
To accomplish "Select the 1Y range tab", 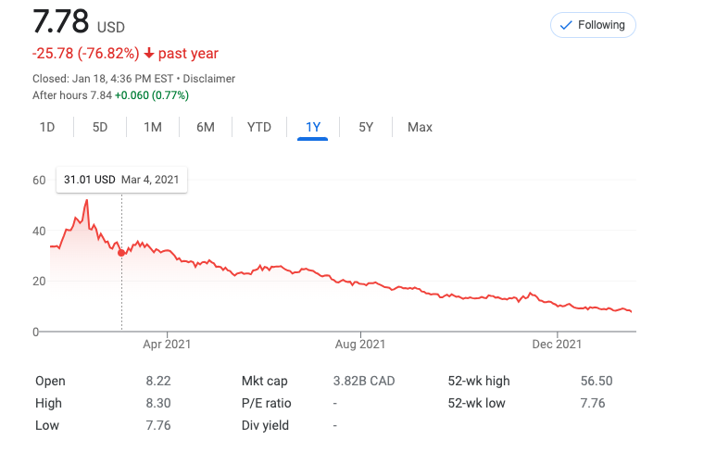I will point(313,127).
